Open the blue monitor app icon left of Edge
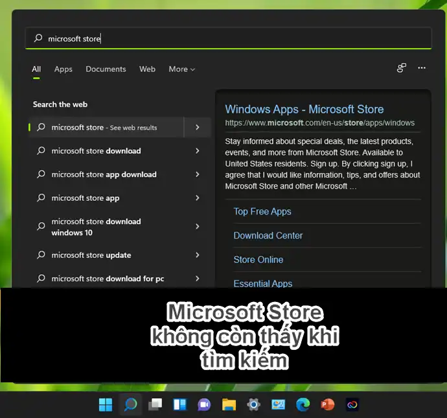The width and height of the screenshot is (447, 418). pyautogui.click(x=278, y=404)
